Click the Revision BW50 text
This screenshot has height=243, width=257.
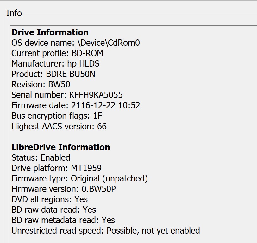pos(41,85)
